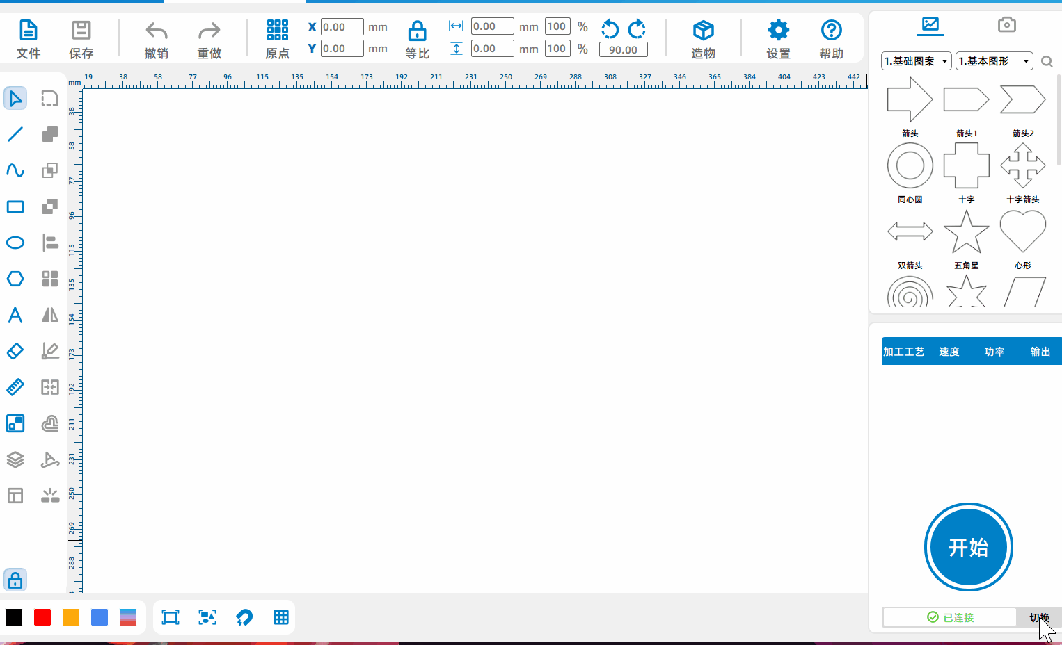Click the 保存 save icon

coord(81,39)
